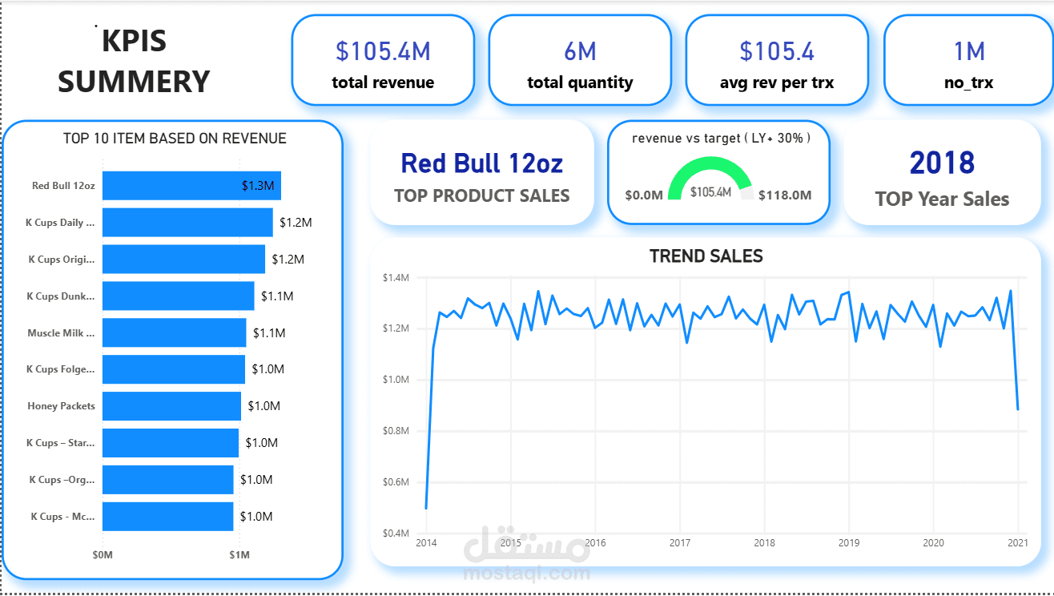Click the K Cups Daily bar
Screen dimensions: 1054x596
187,222
